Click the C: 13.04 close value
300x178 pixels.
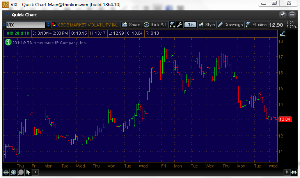click(x=135, y=33)
